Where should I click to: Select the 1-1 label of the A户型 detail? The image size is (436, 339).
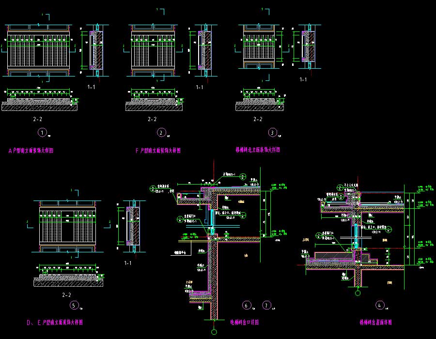click(91, 87)
